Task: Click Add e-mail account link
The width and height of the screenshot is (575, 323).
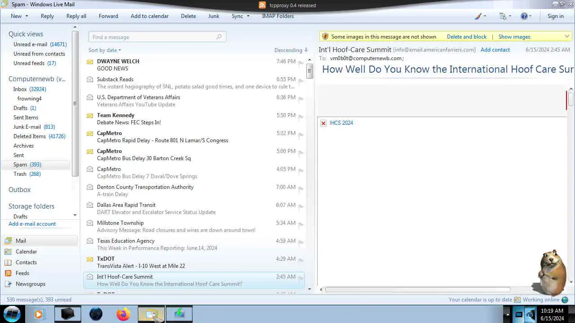Action: click(32, 224)
